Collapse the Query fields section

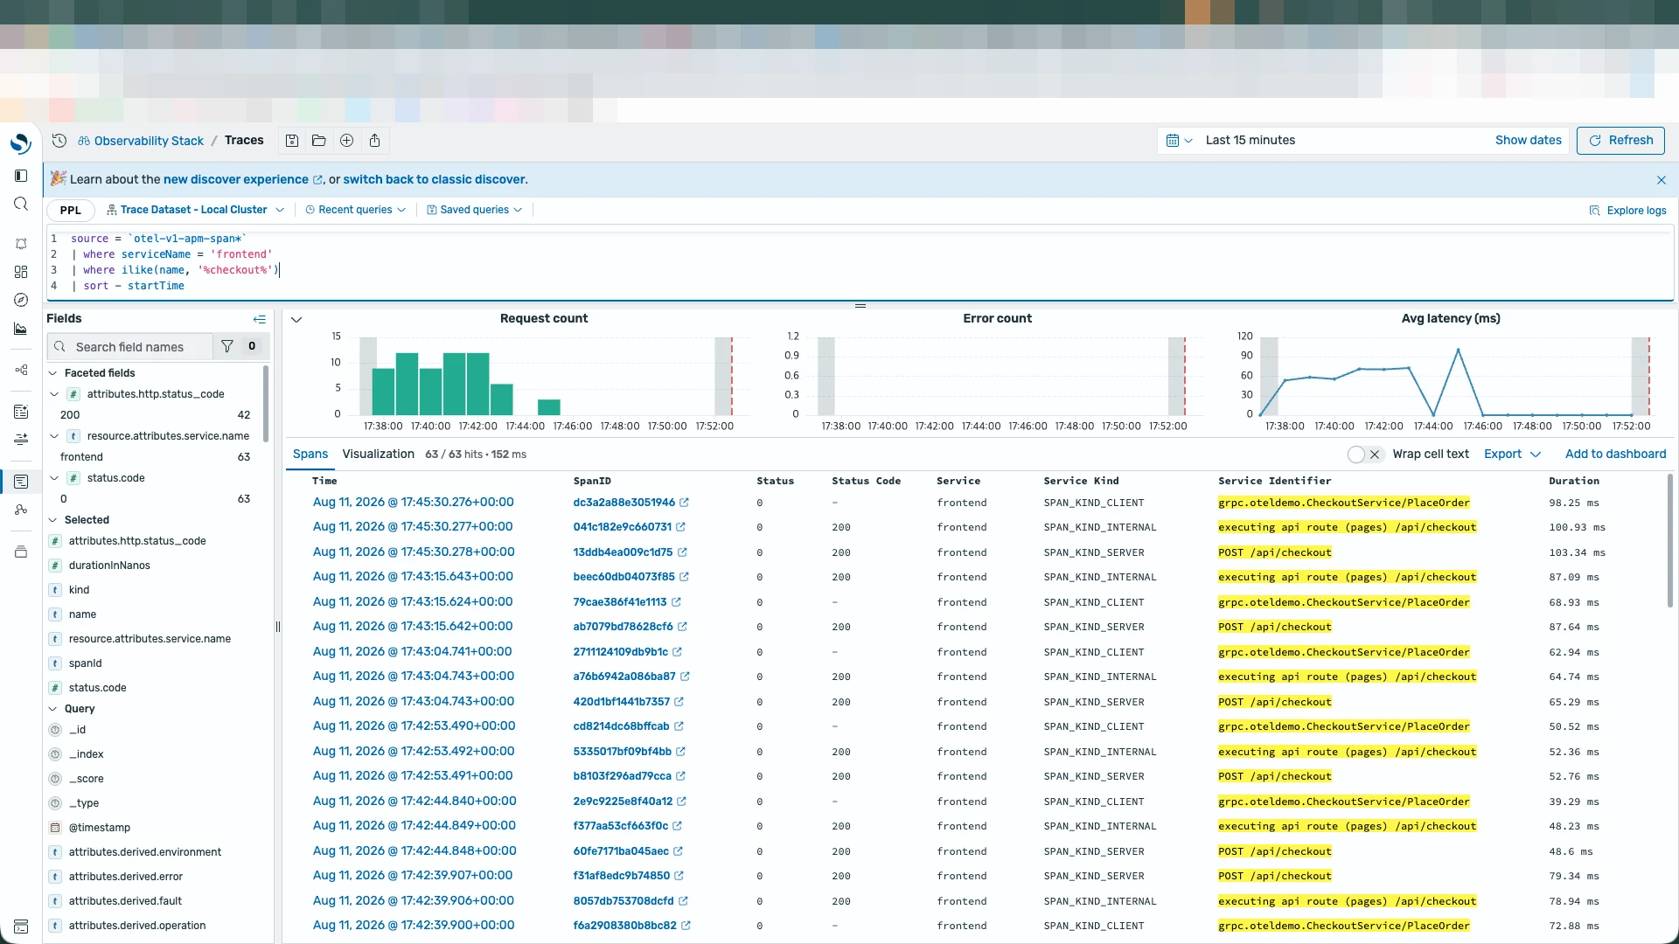53,709
